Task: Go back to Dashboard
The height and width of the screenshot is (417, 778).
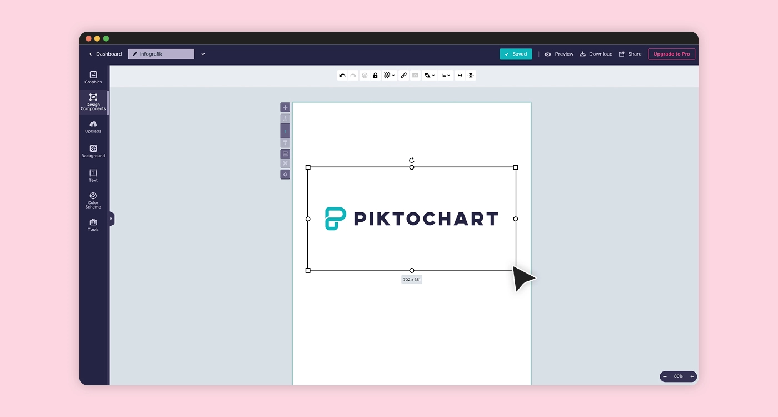Action: (106, 54)
